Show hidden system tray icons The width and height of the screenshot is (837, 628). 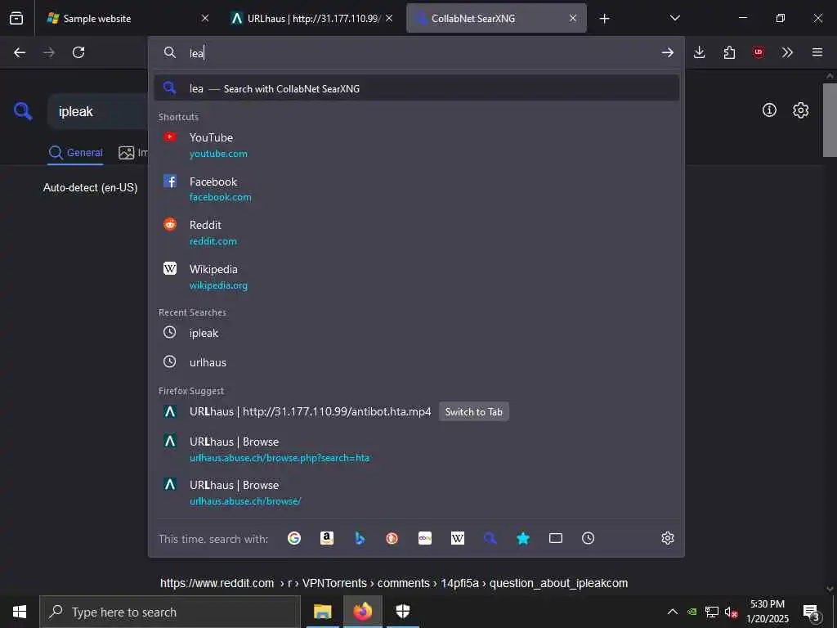click(673, 612)
